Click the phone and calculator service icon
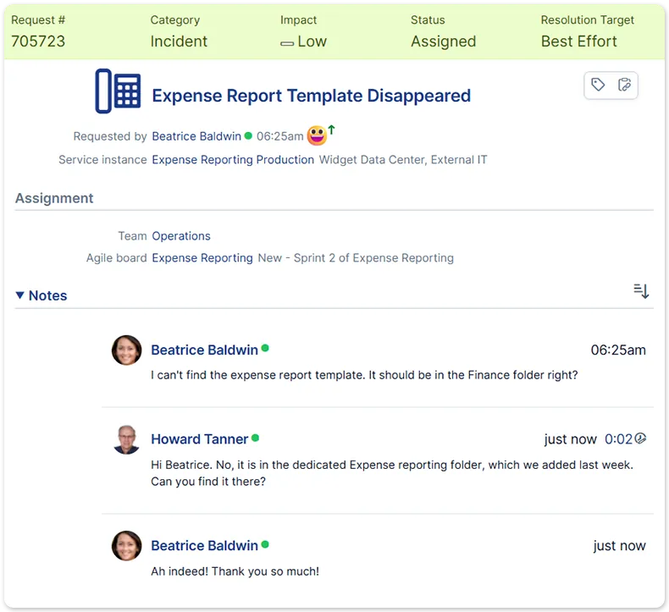This screenshot has height=612, width=669. 118,91
